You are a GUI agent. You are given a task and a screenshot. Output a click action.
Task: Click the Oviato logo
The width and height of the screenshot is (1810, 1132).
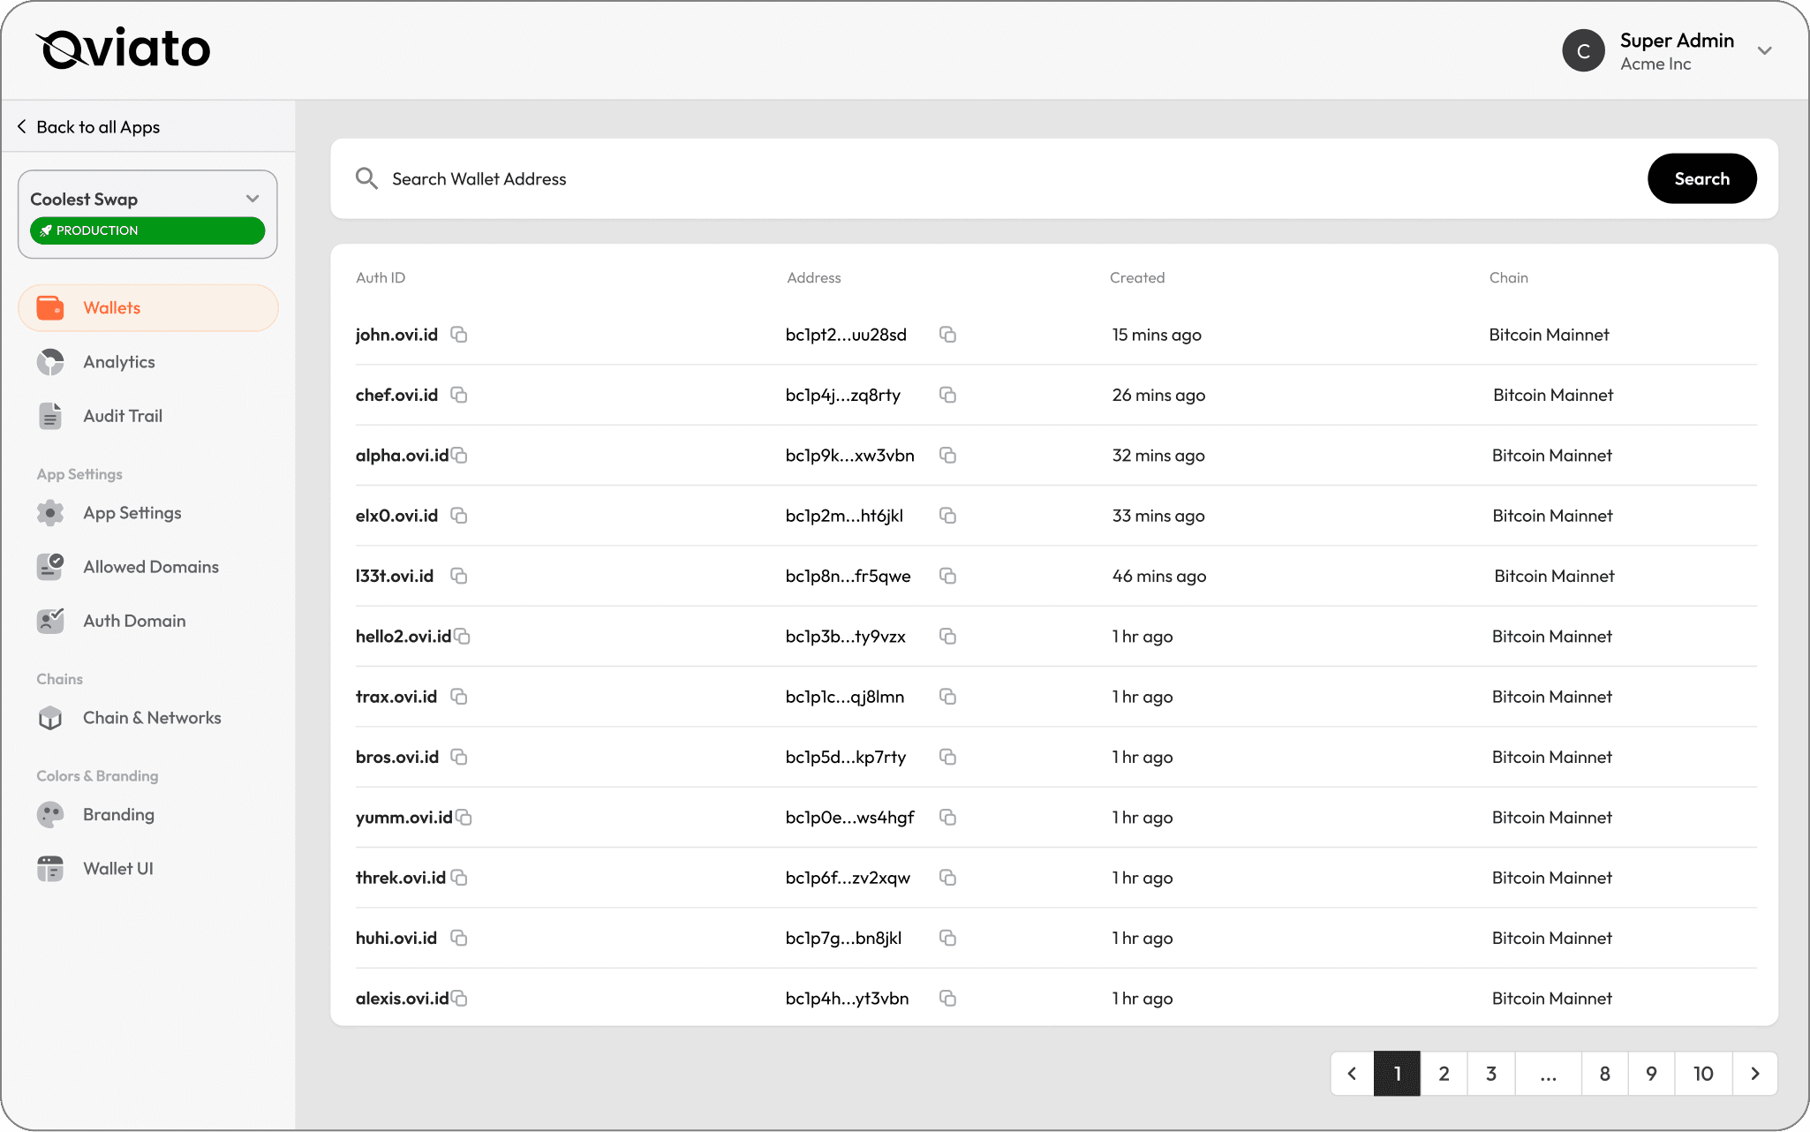click(123, 49)
